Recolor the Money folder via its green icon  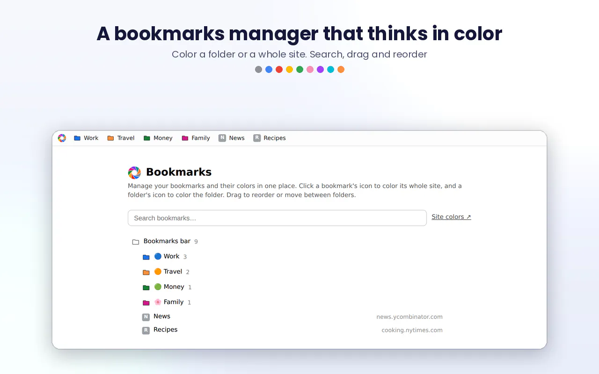pyautogui.click(x=146, y=288)
